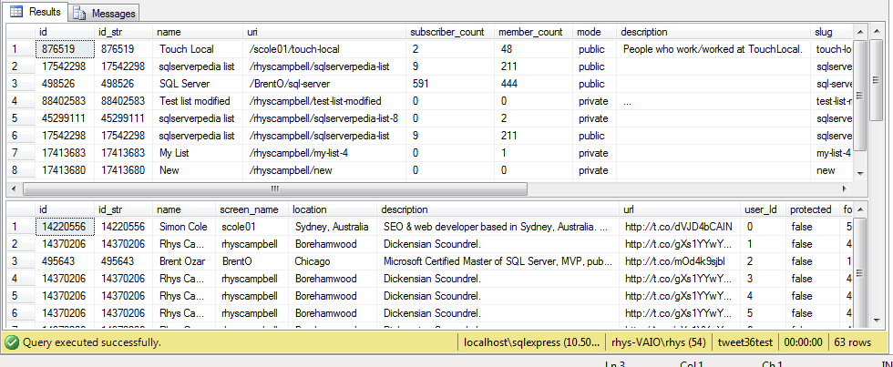Click the 'location' column header
The image size is (893, 367).
click(x=332, y=209)
